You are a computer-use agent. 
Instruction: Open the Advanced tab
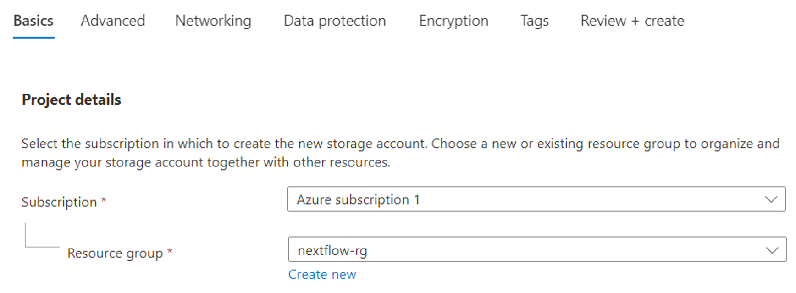pos(113,21)
